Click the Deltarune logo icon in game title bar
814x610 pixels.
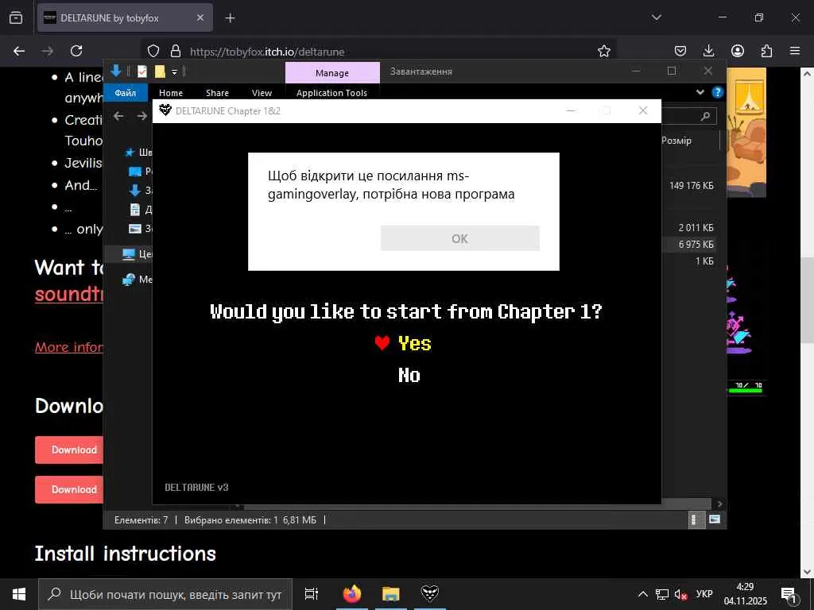[165, 110]
